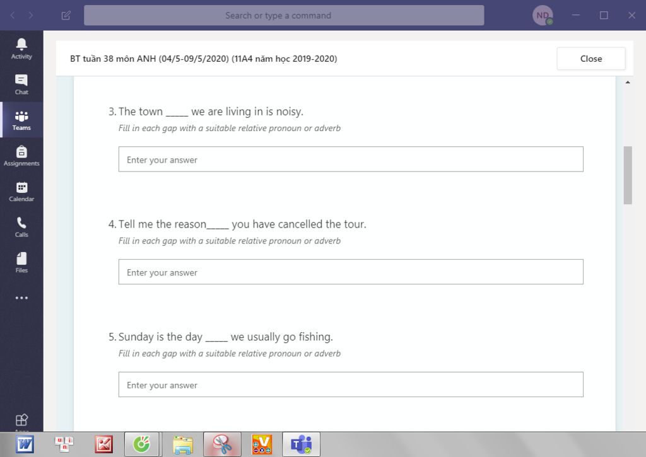Viewport: 646px width, 457px height.
Task: Click the scrollbar up arrow
Action: click(x=628, y=83)
